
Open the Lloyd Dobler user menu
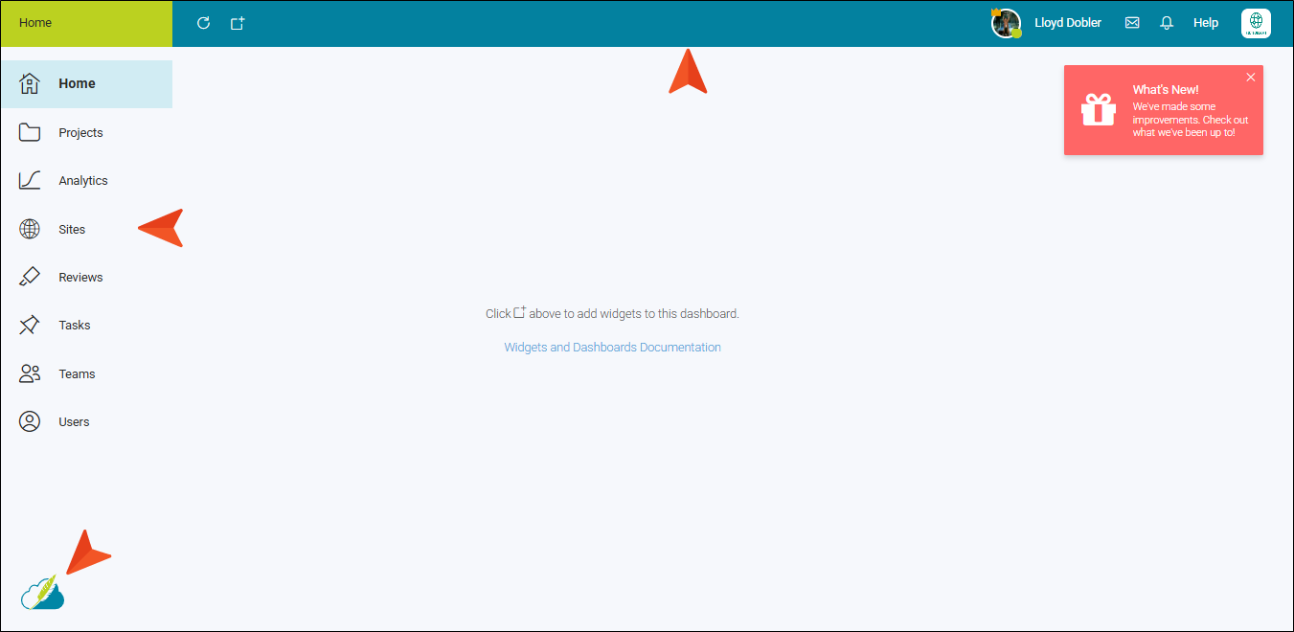tap(1068, 23)
